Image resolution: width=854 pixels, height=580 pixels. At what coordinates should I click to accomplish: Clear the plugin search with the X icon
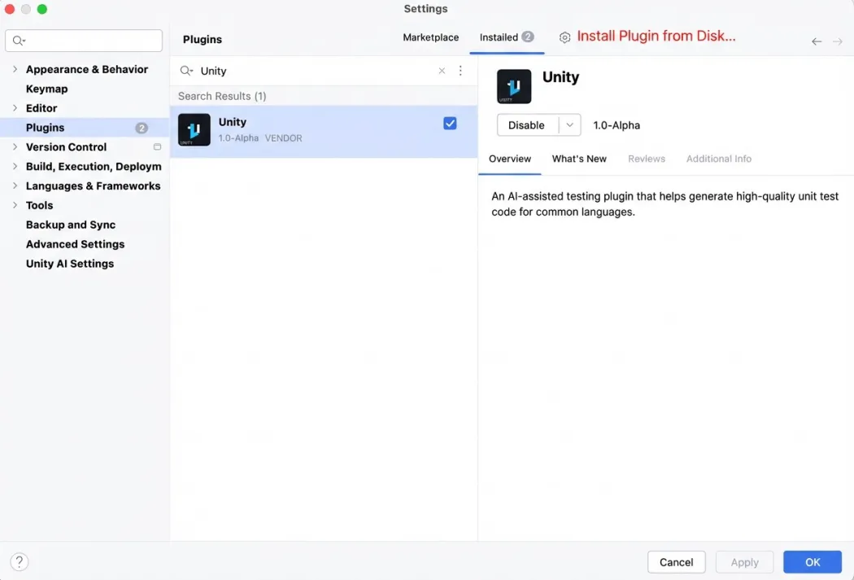(442, 71)
